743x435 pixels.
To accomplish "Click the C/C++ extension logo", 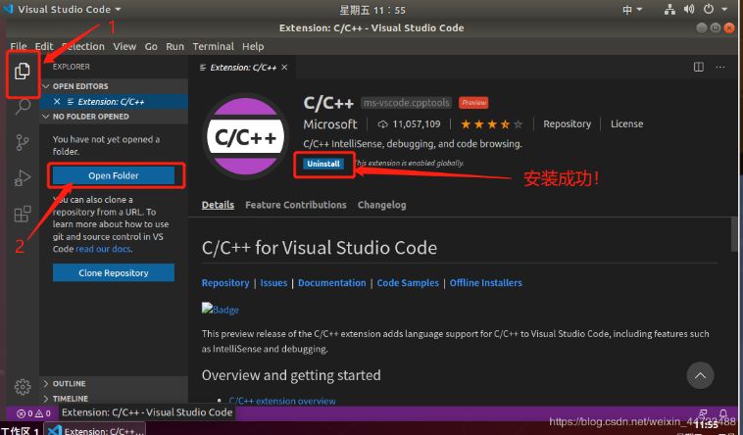I will 245,136.
